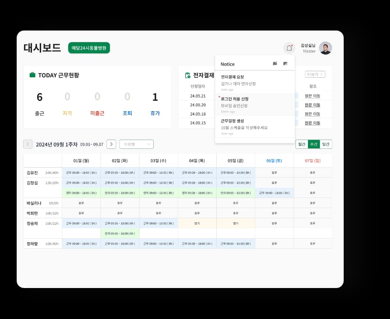Screen dimensions: 390x319
Task: Select 정승제's 병가 cell on 04일 (목)
Action: 197,223
